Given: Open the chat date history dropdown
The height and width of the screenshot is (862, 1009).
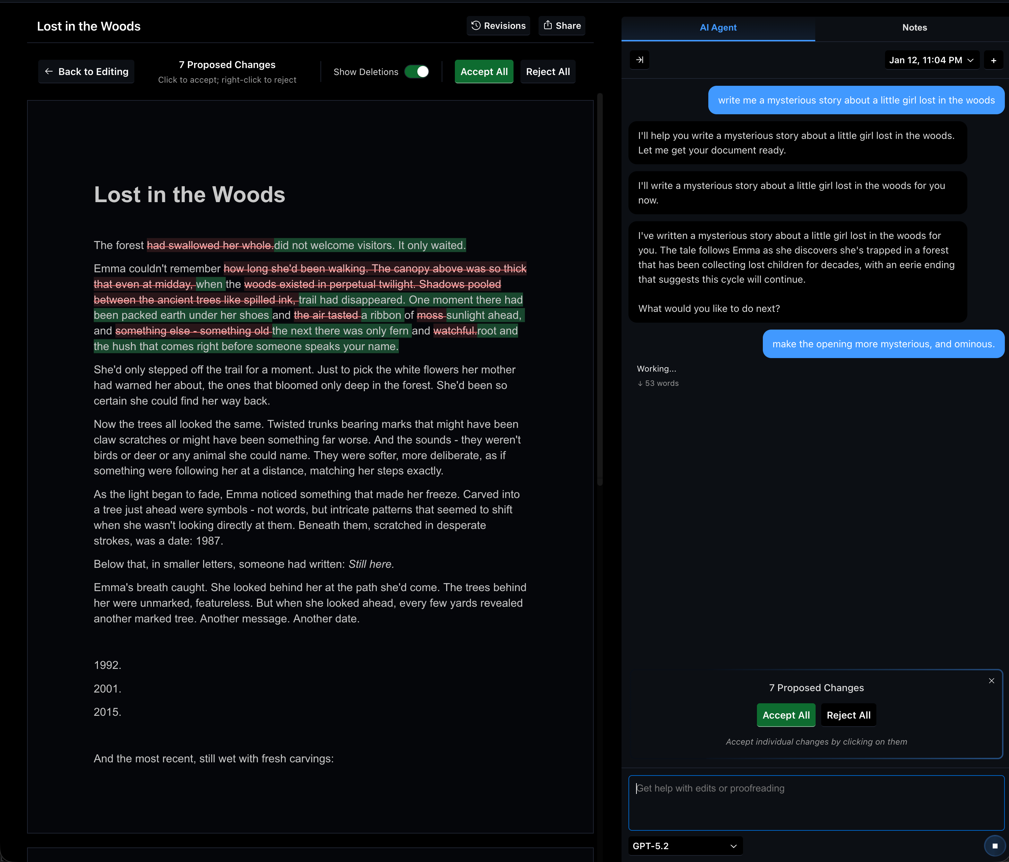Looking at the screenshot, I should point(931,60).
